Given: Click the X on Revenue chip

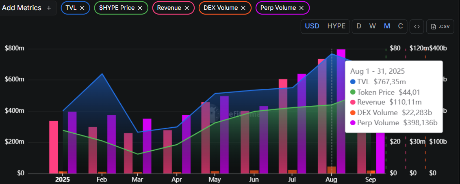Looking at the screenshot, I should (x=187, y=8).
